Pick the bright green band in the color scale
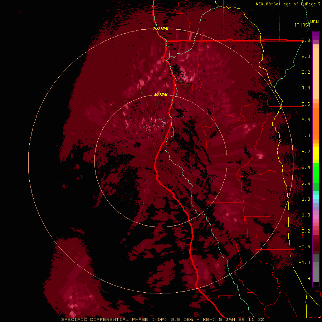The image size is (322, 322). [316, 173]
